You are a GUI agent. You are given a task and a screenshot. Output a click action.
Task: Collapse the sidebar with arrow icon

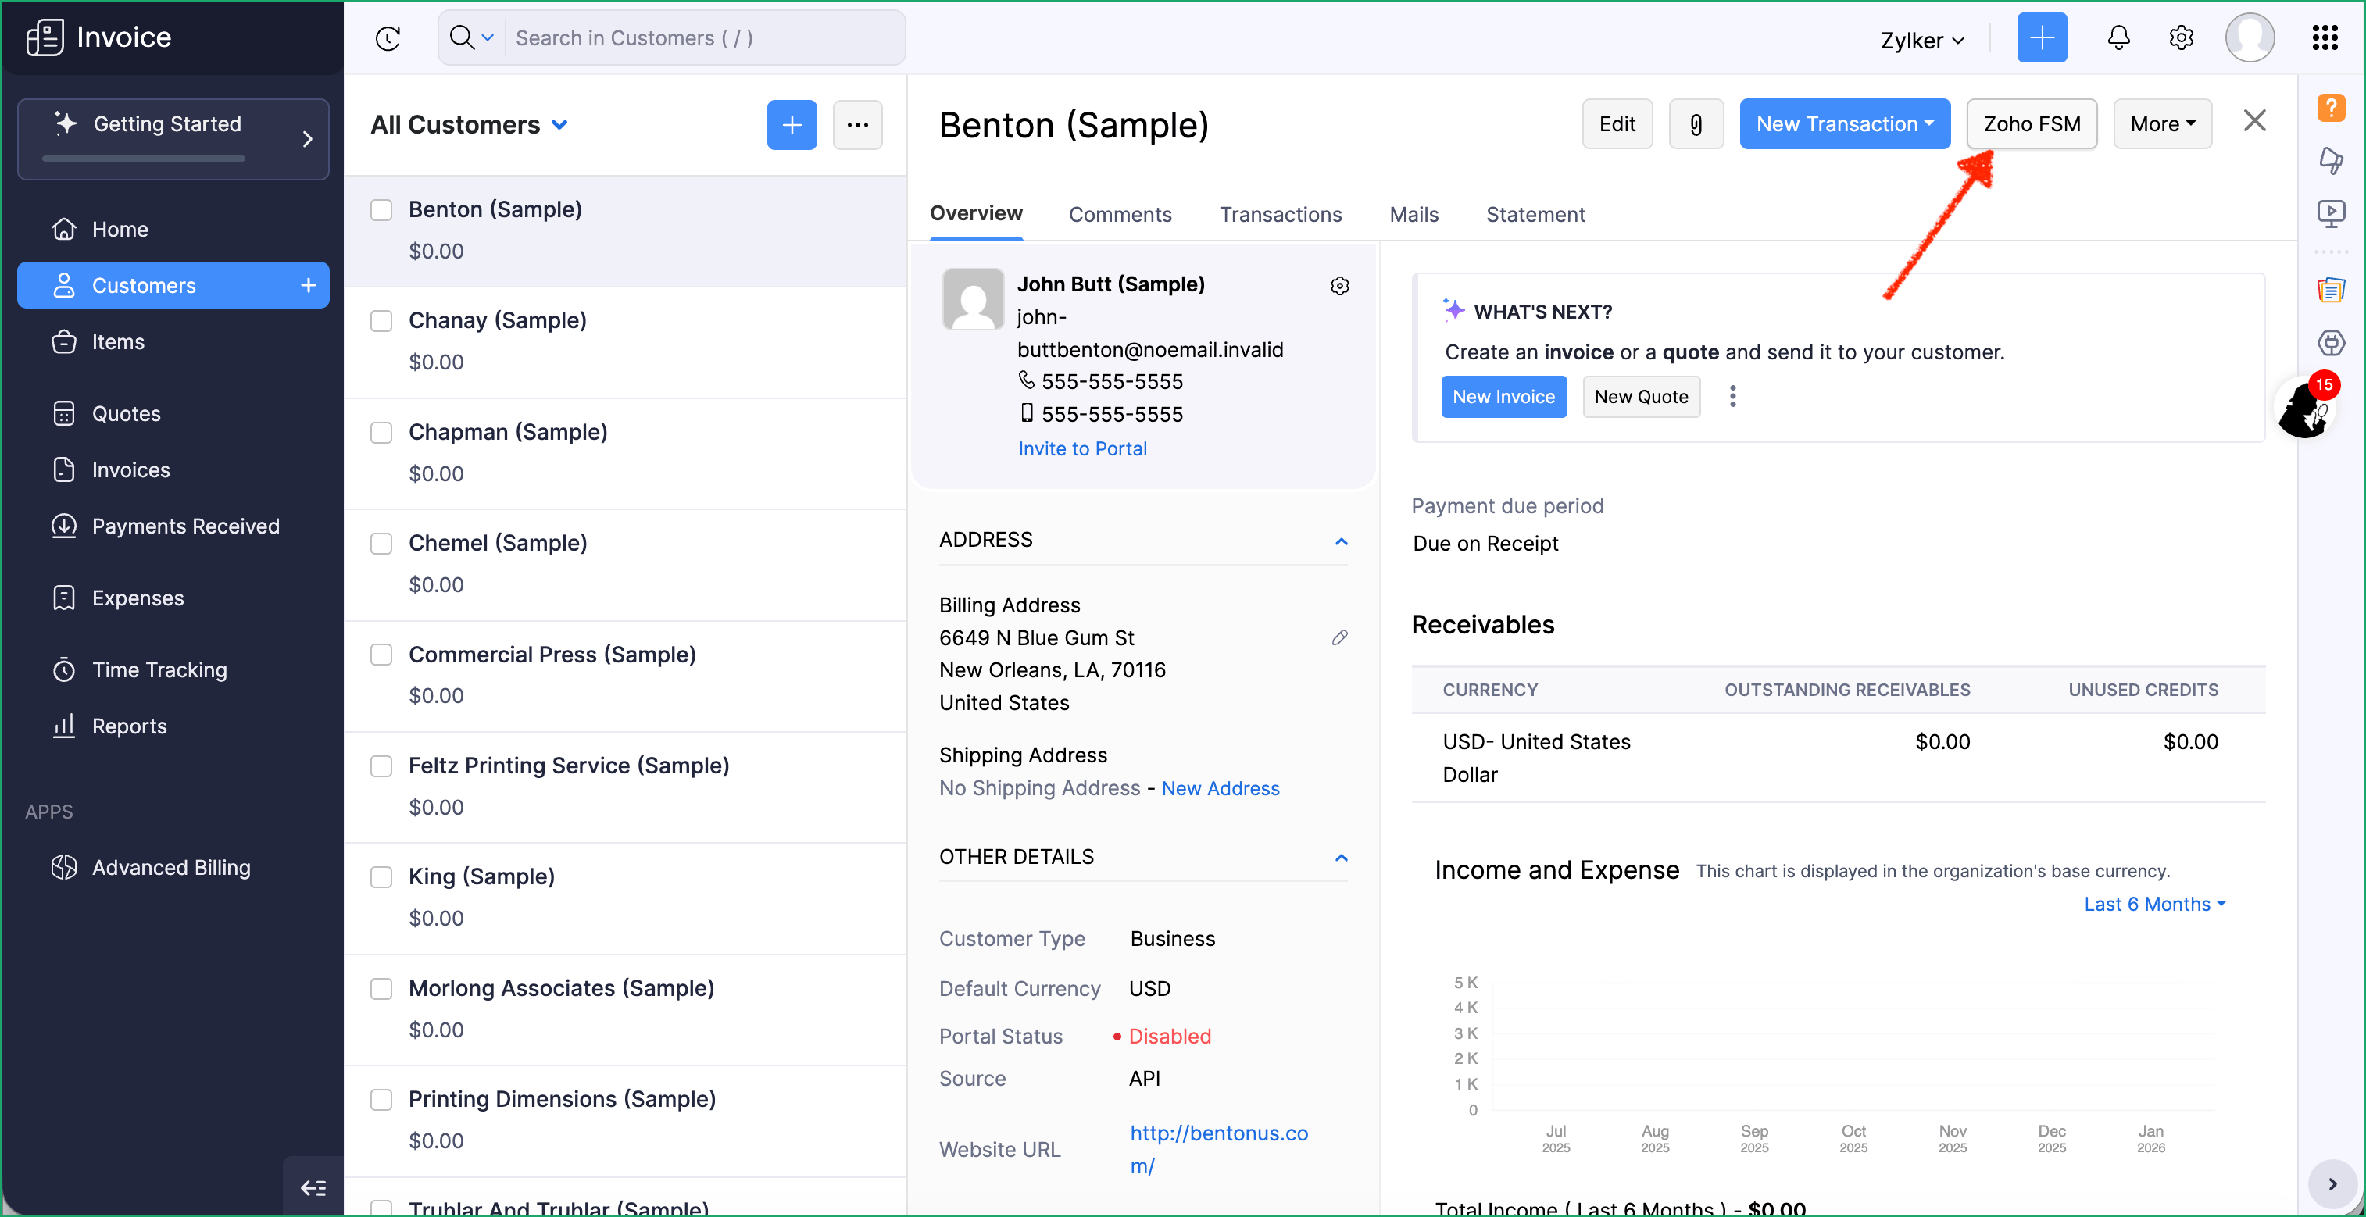click(x=313, y=1187)
